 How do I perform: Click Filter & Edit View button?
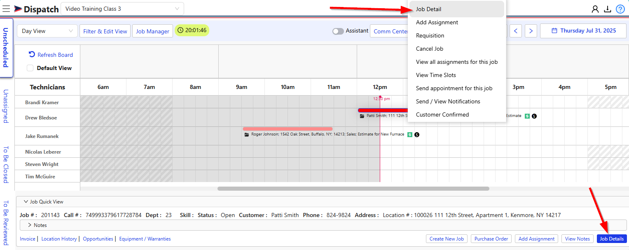[105, 31]
